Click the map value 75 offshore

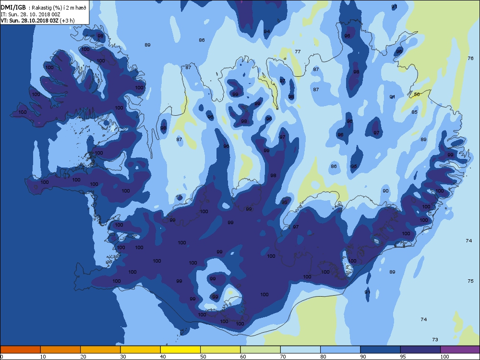(470, 281)
